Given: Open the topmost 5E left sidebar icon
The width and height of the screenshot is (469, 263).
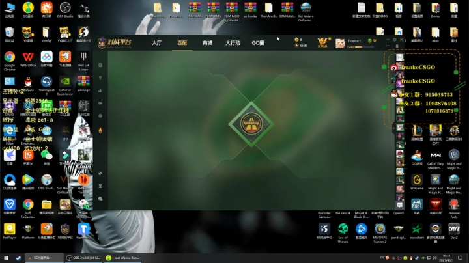Looking at the screenshot, I should point(100,65).
